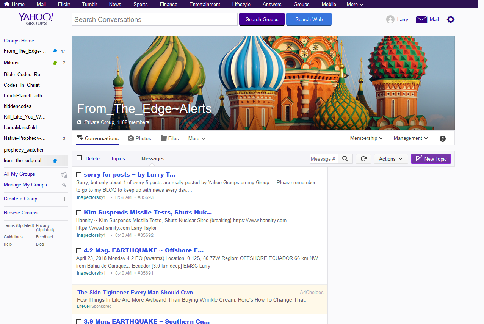The image size is (484, 324).
Task: Click the plus icon beside Create a Group
Action: (x=64, y=199)
